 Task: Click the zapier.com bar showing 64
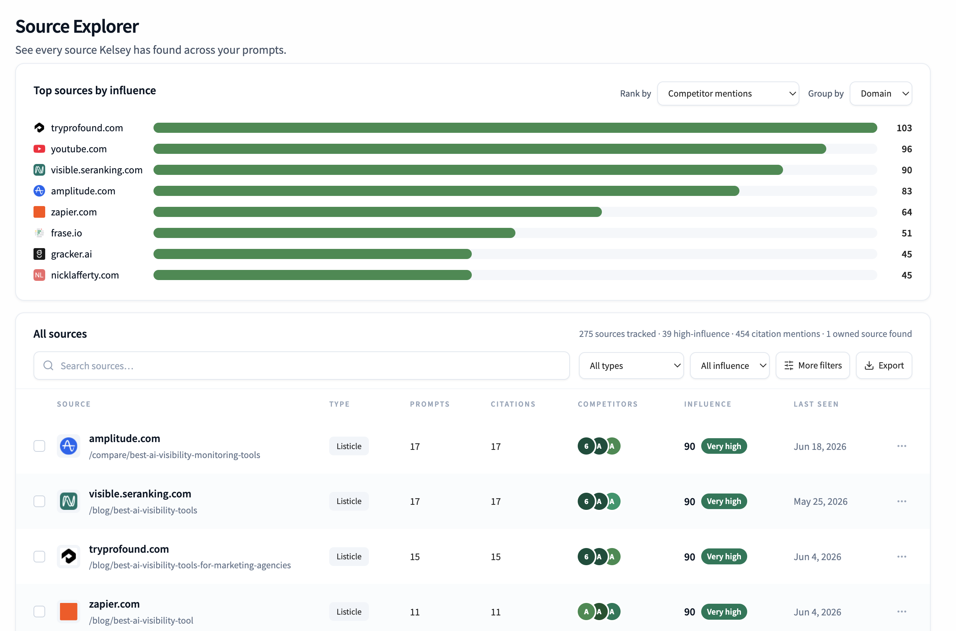coord(377,212)
